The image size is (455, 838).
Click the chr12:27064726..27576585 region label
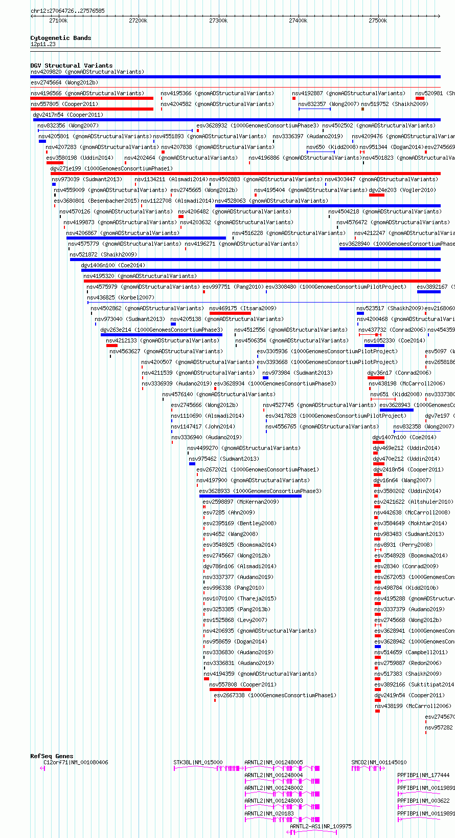pos(67,11)
